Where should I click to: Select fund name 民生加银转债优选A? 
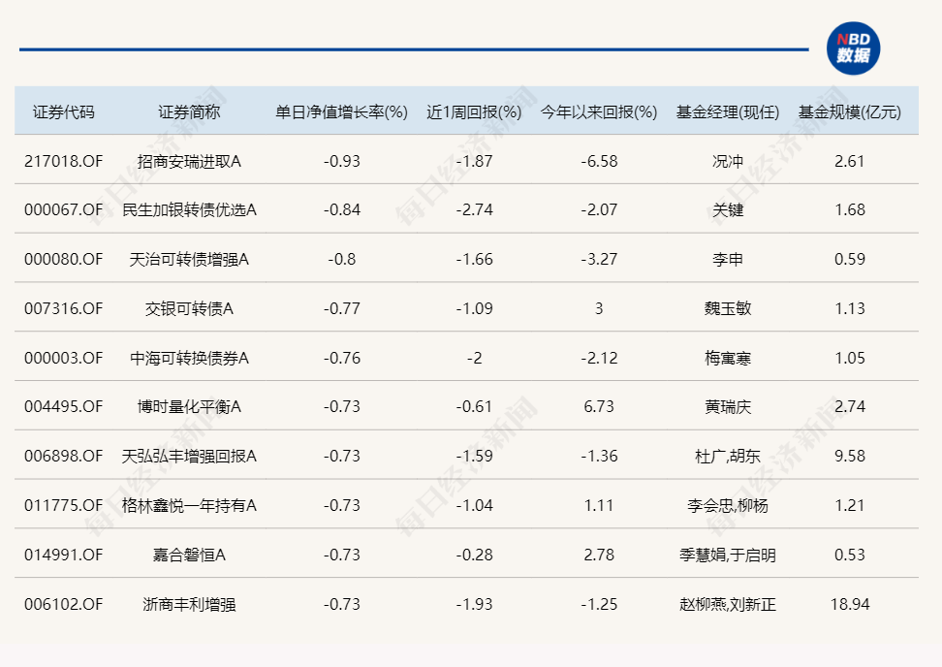tap(189, 209)
